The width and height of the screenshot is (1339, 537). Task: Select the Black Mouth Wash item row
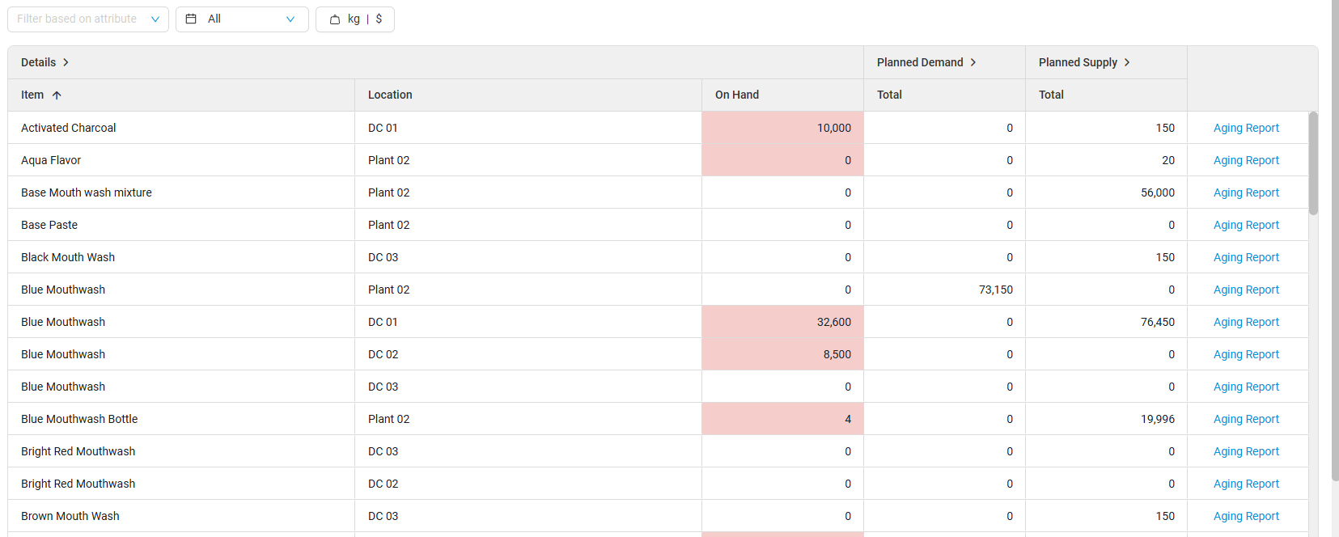[68, 257]
